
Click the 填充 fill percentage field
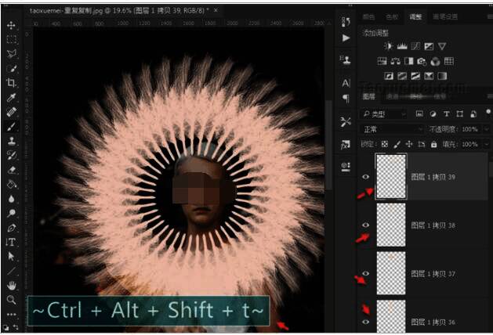click(x=469, y=145)
